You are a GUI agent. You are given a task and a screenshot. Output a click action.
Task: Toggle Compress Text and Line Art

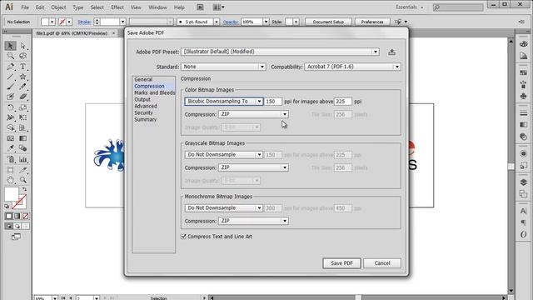point(183,237)
